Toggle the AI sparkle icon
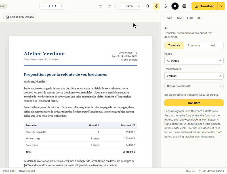The image size is (227, 174). (156, 6)
